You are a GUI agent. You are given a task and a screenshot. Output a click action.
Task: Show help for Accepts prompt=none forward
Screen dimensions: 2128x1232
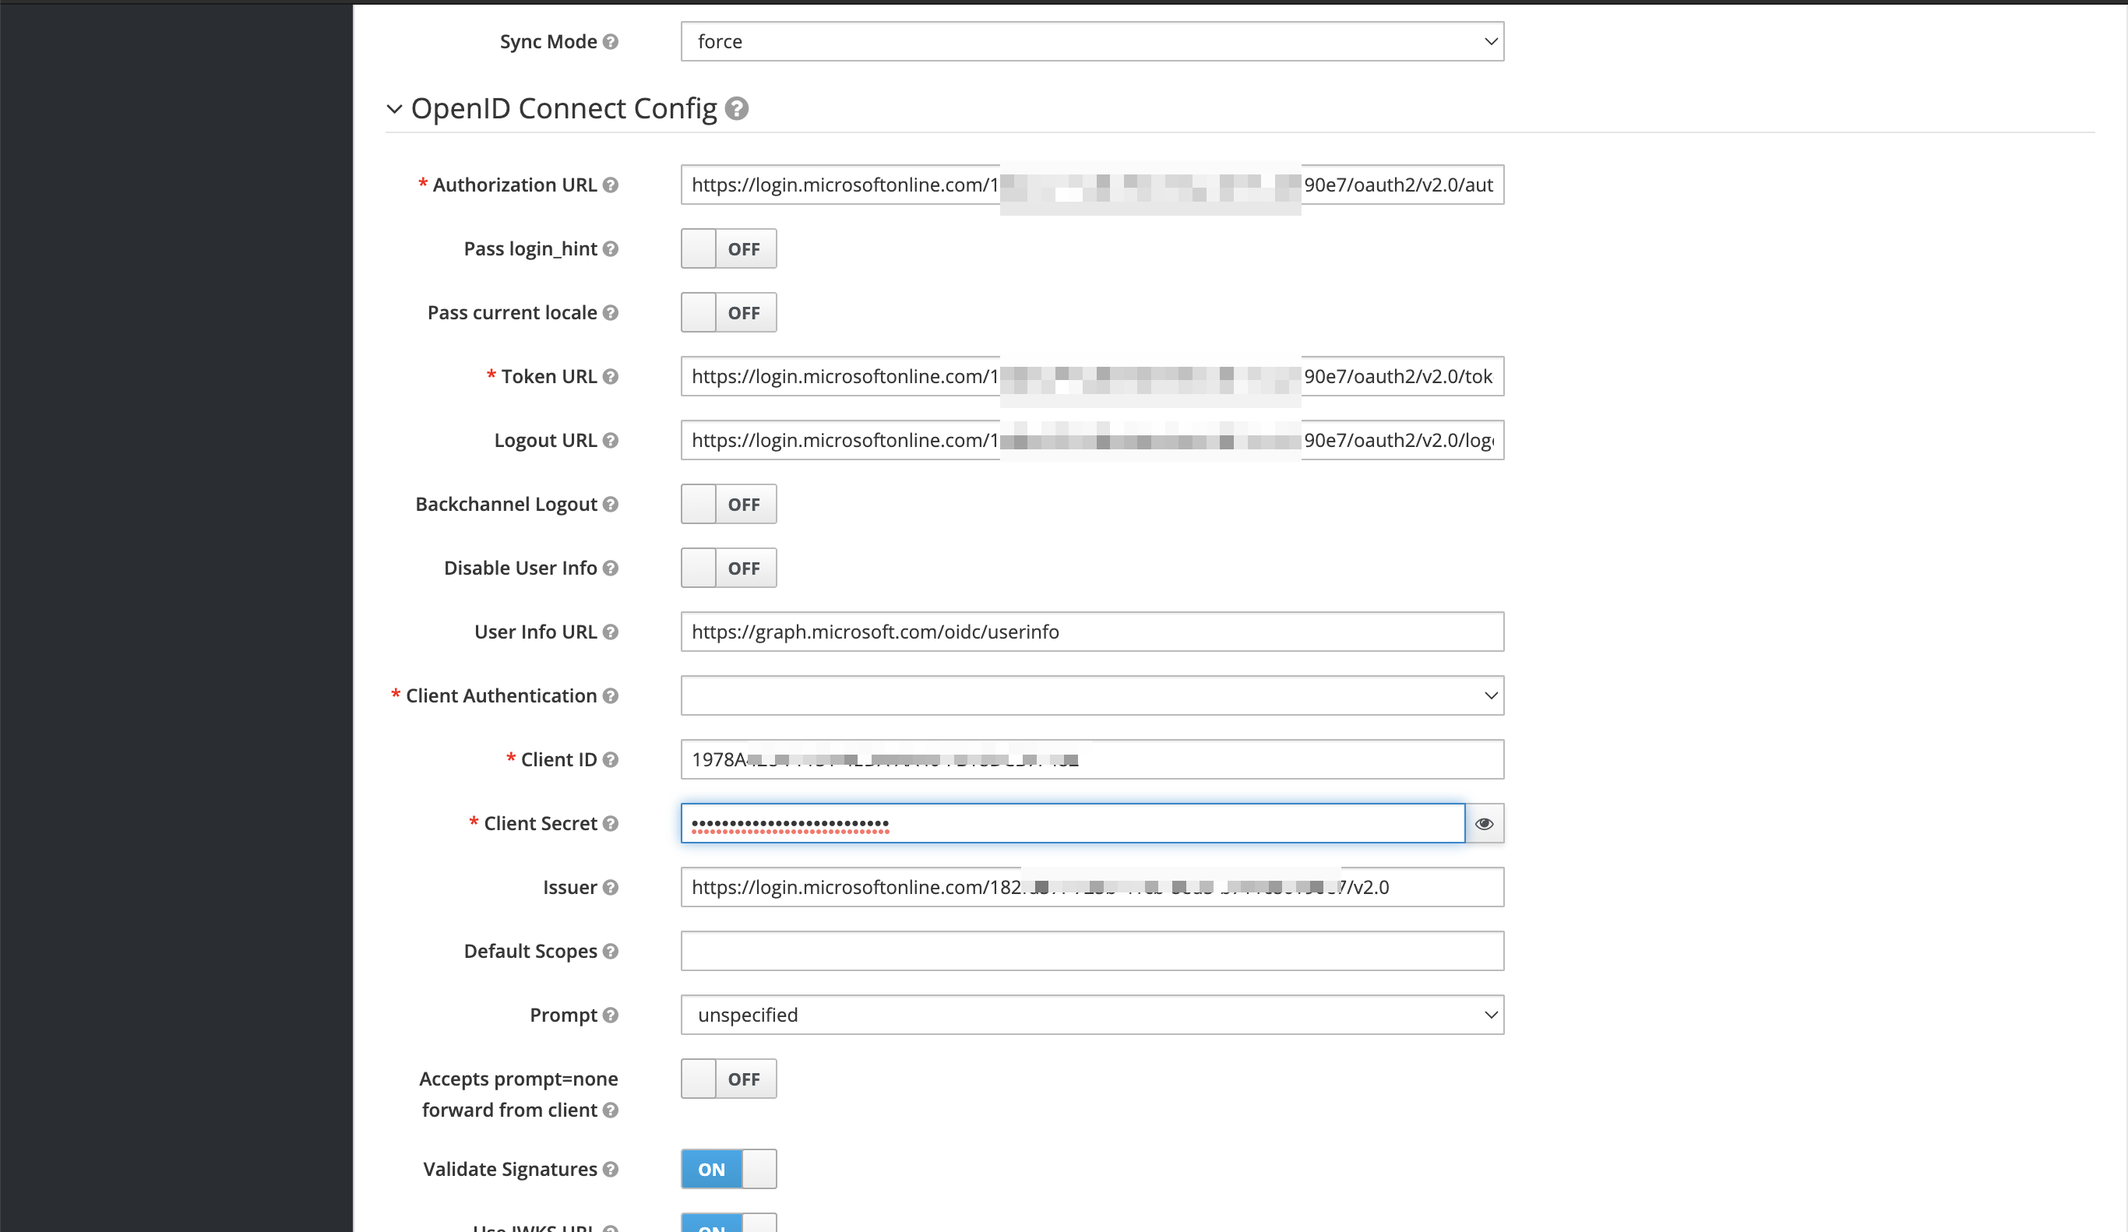pos(611,1111)
